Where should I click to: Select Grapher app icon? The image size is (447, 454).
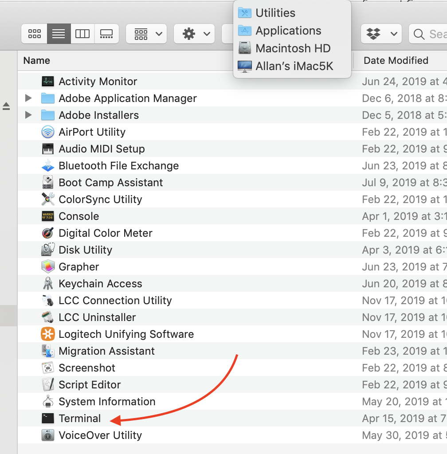coord(48,266)
